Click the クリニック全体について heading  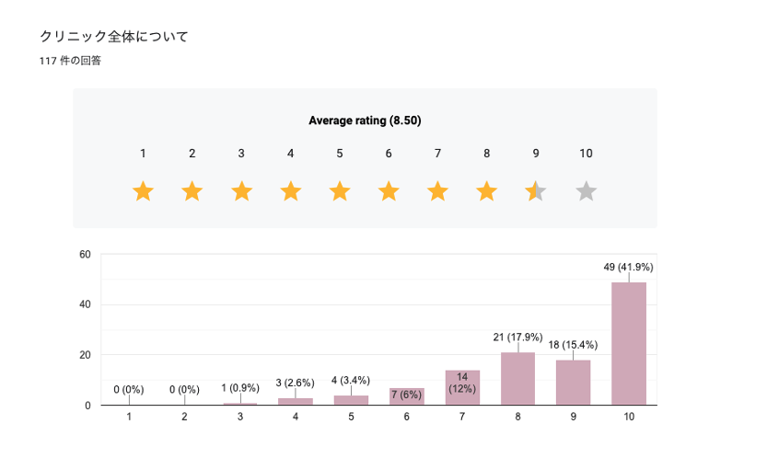114,37
